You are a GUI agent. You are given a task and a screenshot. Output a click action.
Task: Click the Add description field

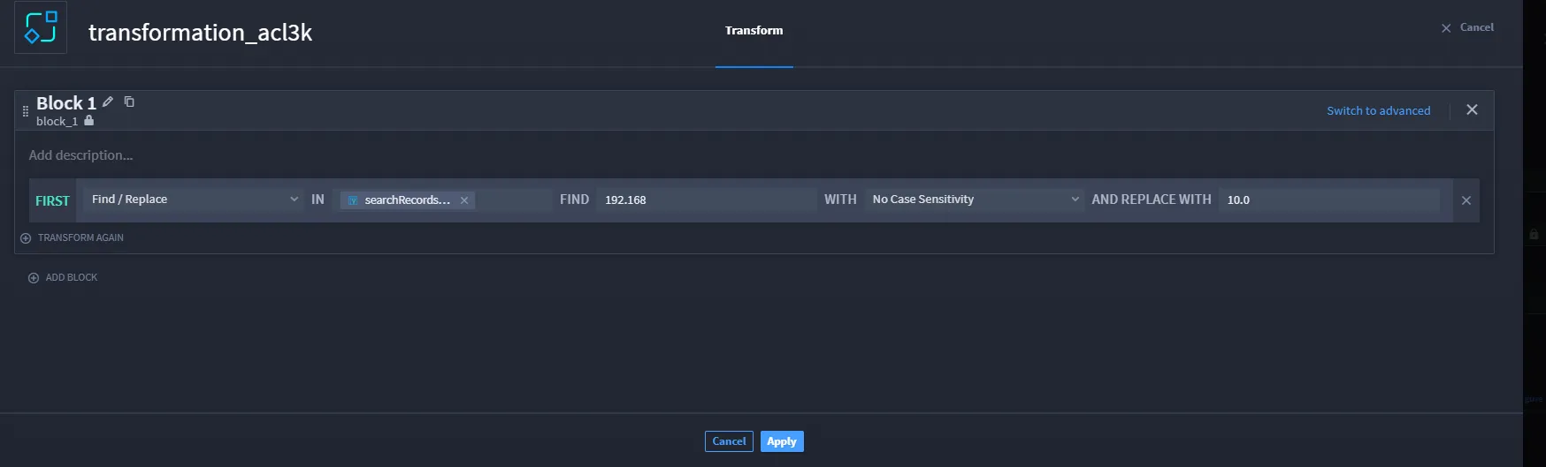tap(80, 155)
